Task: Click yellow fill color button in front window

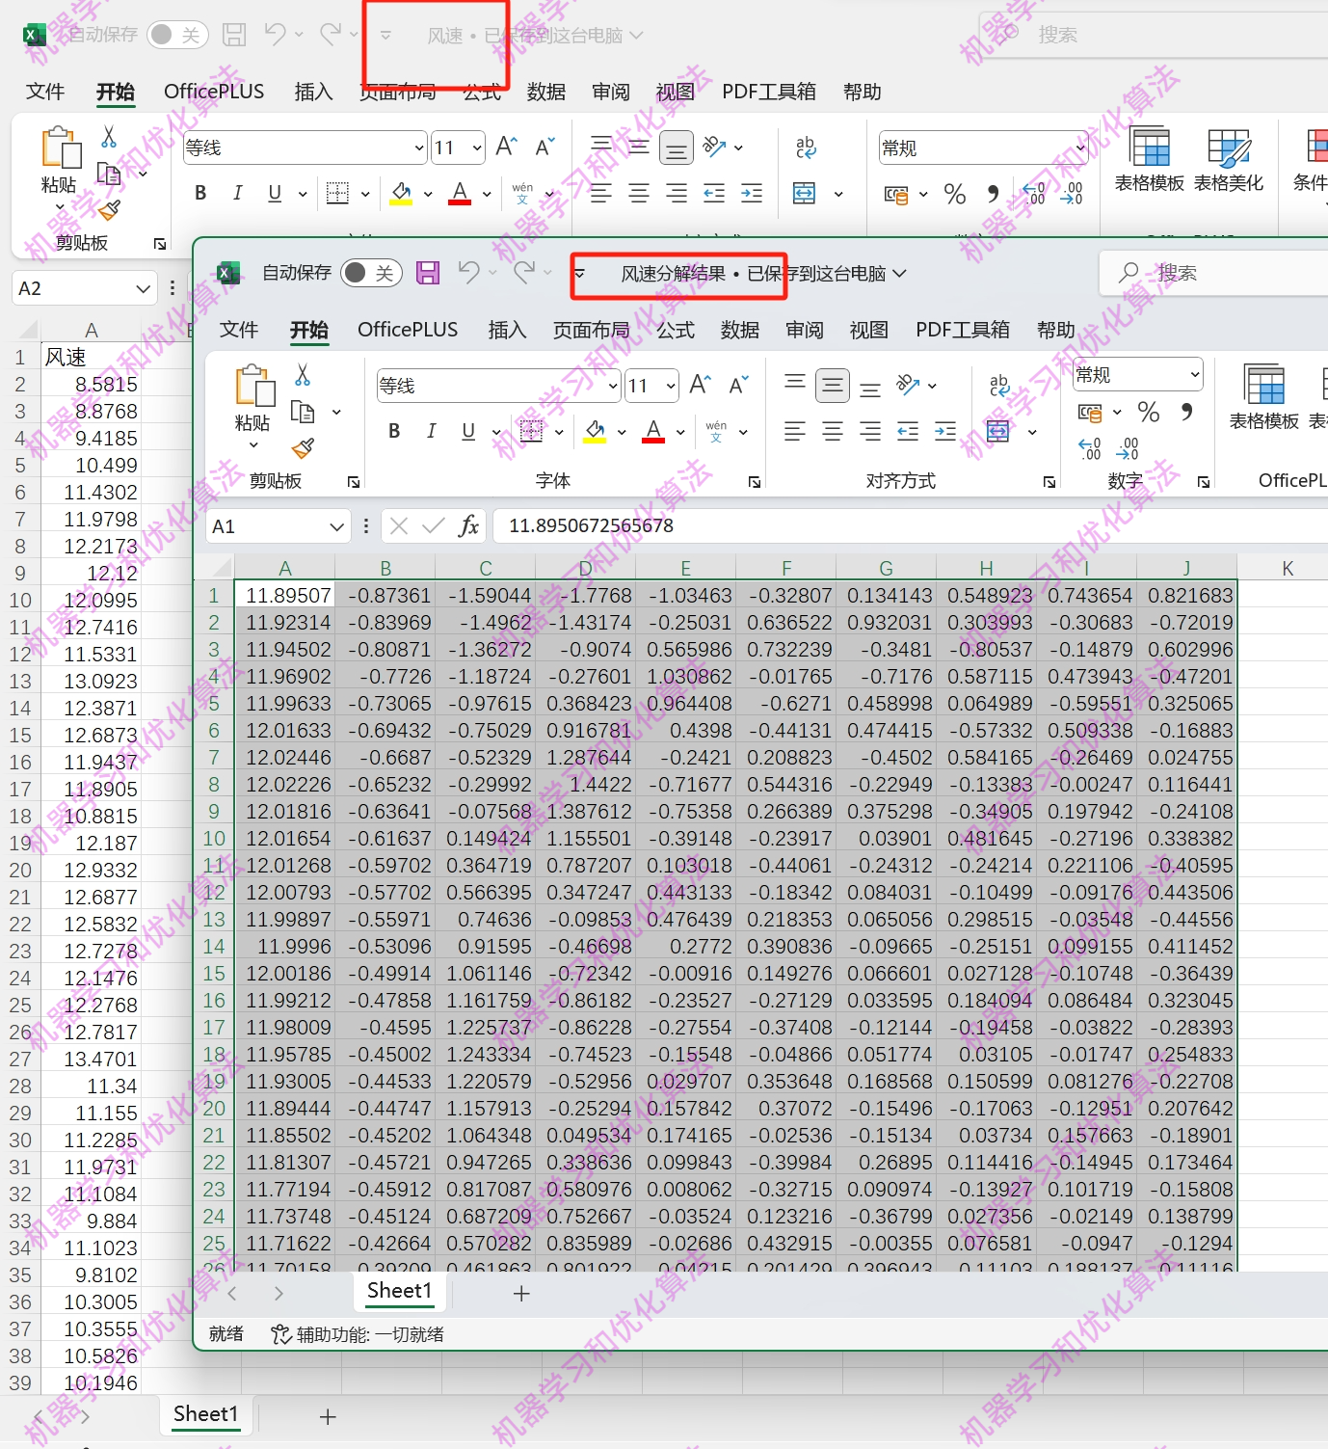Action: tap(596, 431)
